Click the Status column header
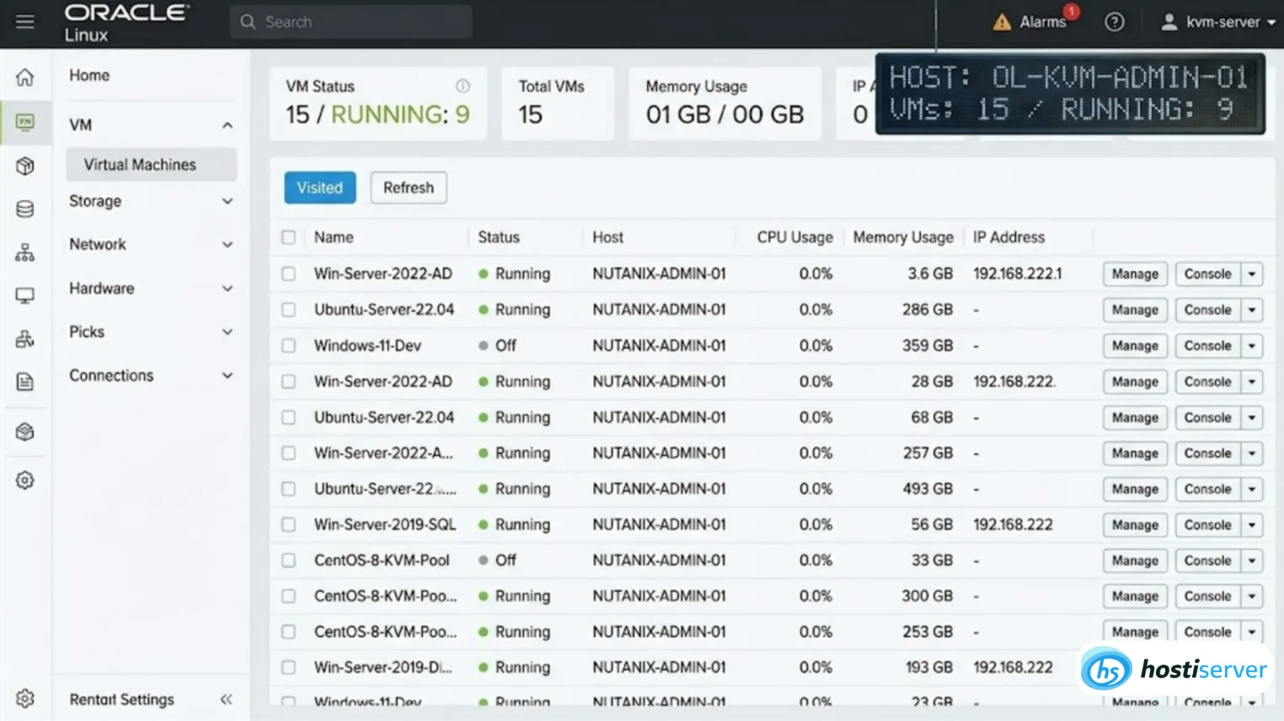Screen dimensions: 1284x721 pos(499,238)
